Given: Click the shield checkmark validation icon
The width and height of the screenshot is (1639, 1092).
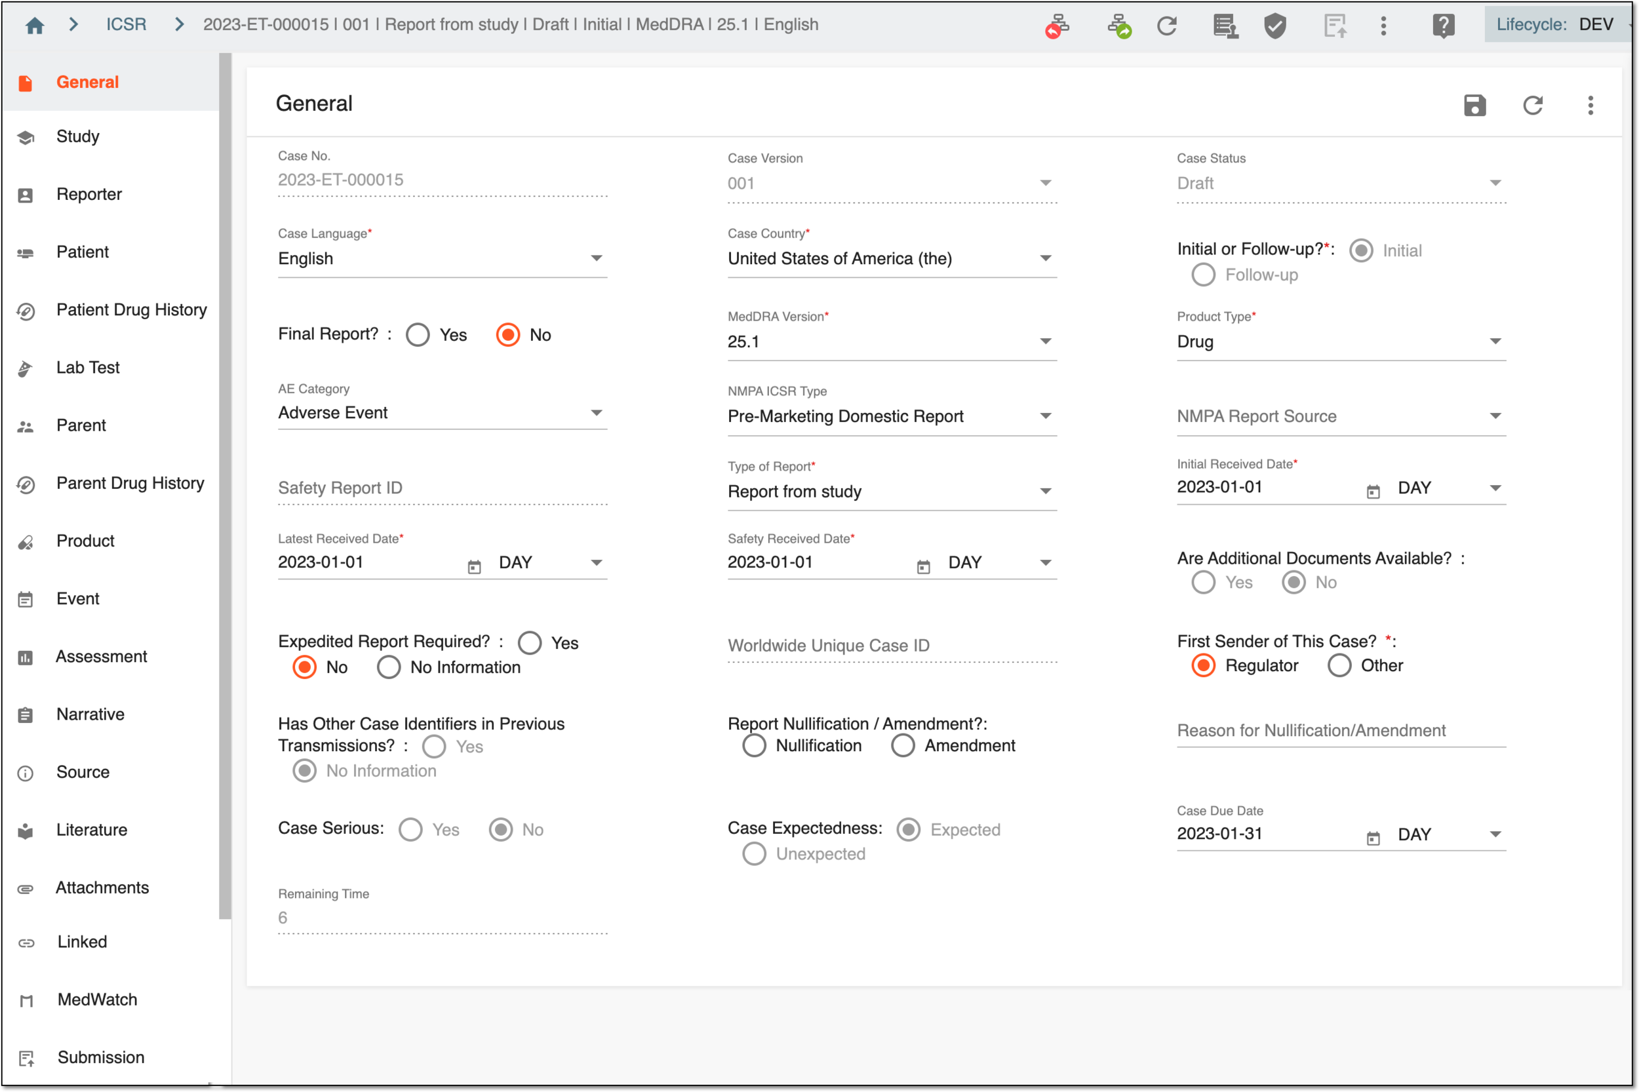Looking at the screenshot, I should pos(1274,26).
